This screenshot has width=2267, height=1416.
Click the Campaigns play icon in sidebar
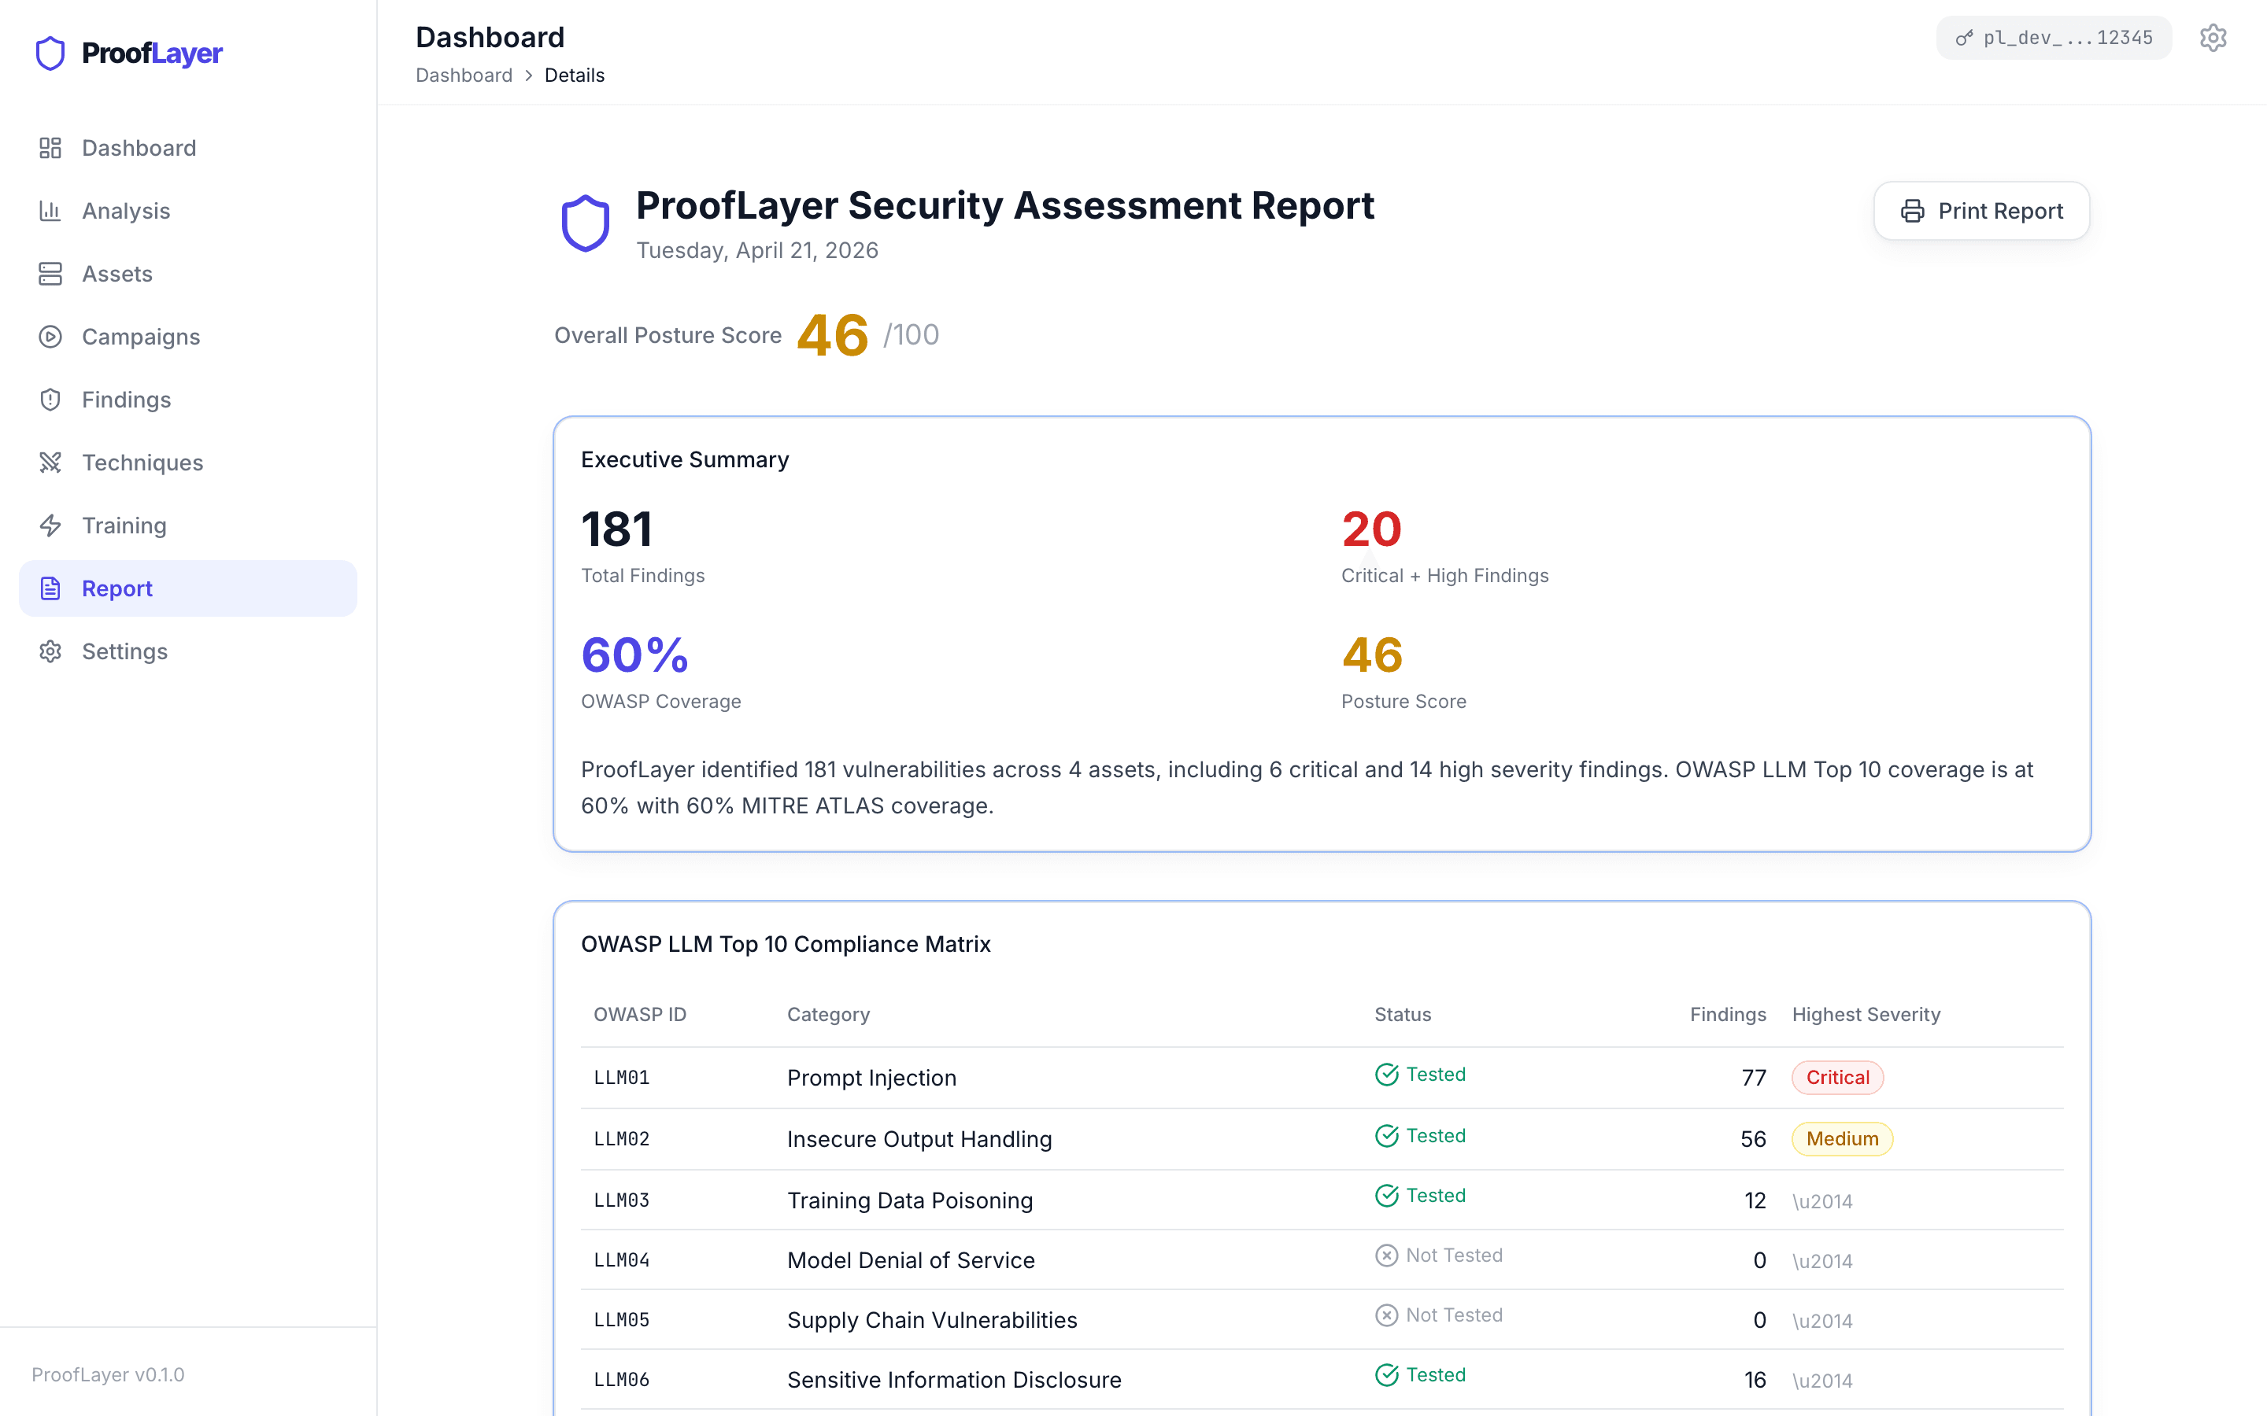pos(50,336)
